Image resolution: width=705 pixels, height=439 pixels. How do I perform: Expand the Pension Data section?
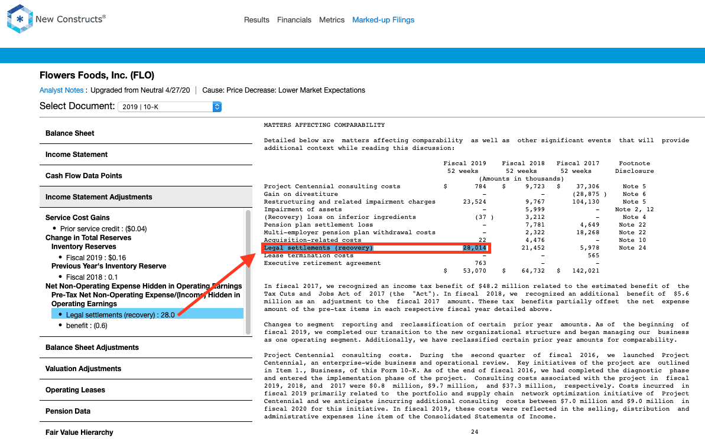click(146, 411)
